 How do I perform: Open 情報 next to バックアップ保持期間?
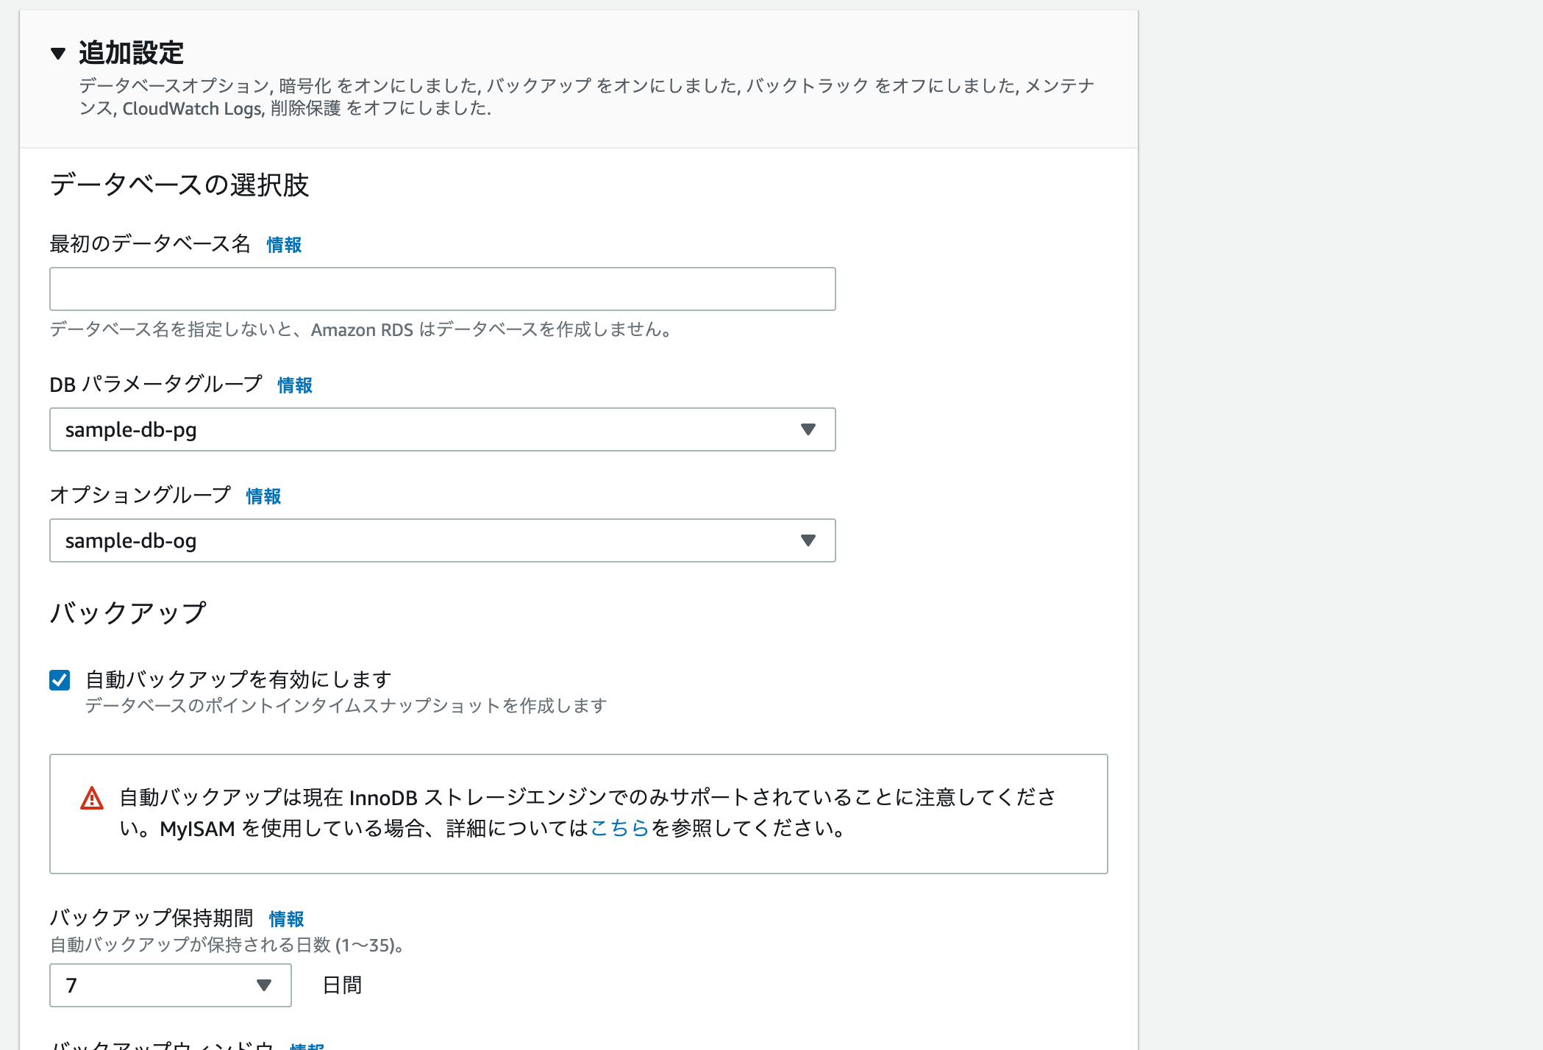click(x=286, y=919)
